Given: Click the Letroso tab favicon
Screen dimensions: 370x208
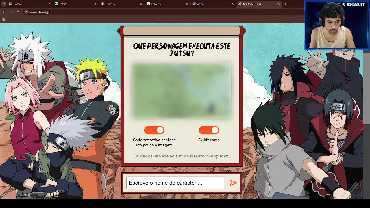Looking at the screenshot, I should [x=57, y=4].
